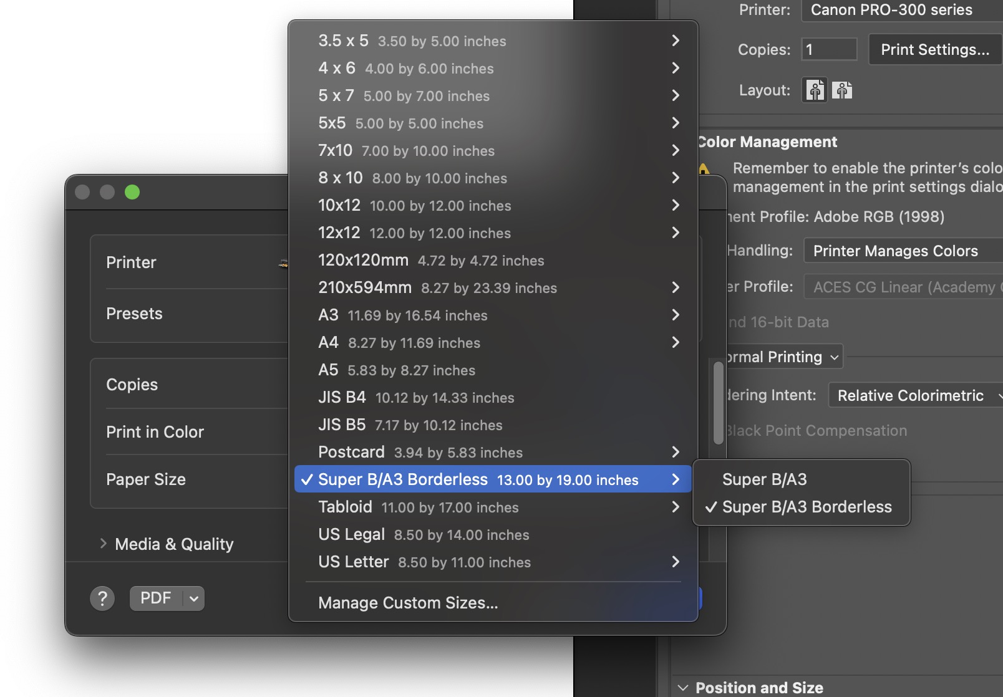Click the Print Settings button
The image size is (1003, 697).
pos(934,49)
